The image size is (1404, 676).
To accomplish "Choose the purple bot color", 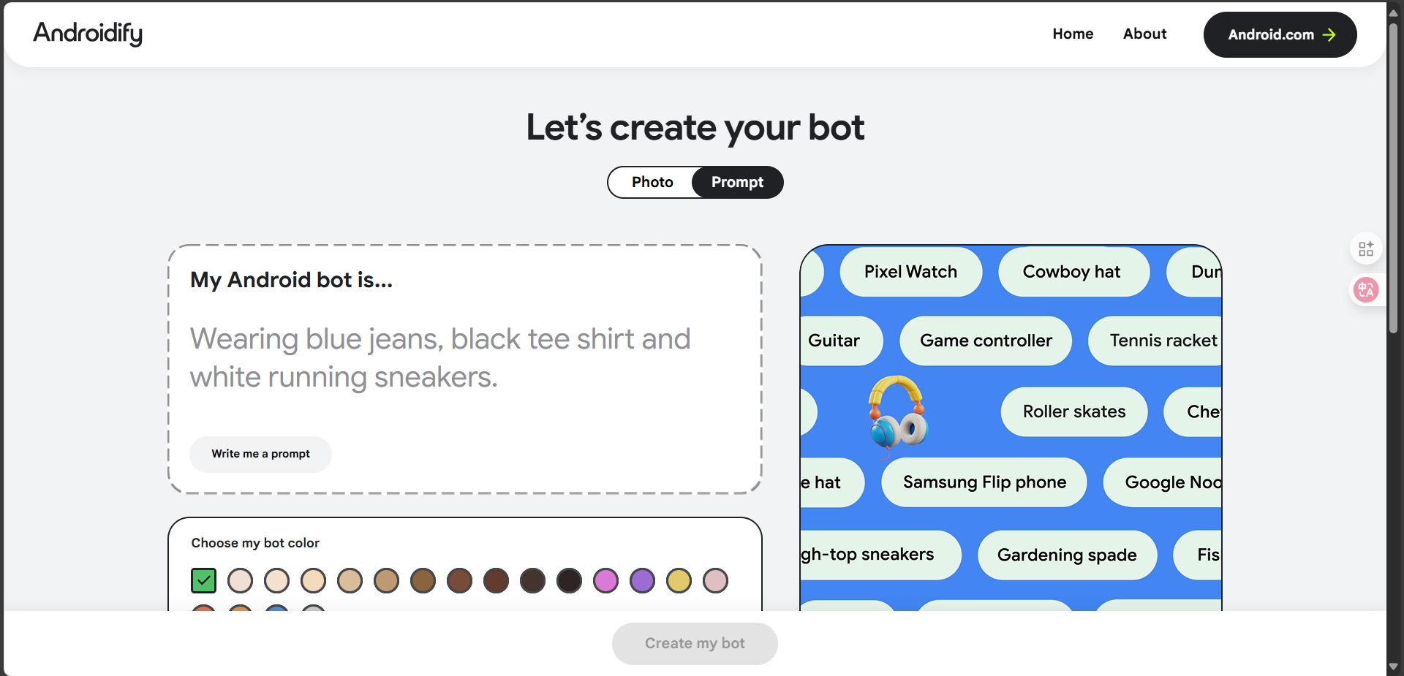I will point(642,580).
